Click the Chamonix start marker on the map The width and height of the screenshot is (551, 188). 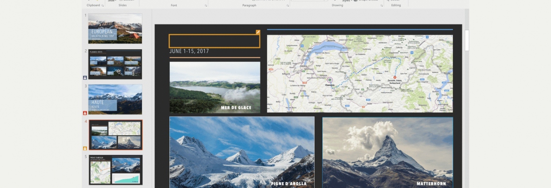click(x=330, y=80)
